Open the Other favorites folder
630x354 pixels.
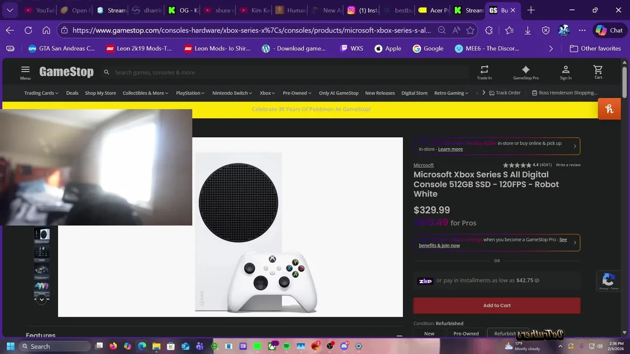point(595,49)
